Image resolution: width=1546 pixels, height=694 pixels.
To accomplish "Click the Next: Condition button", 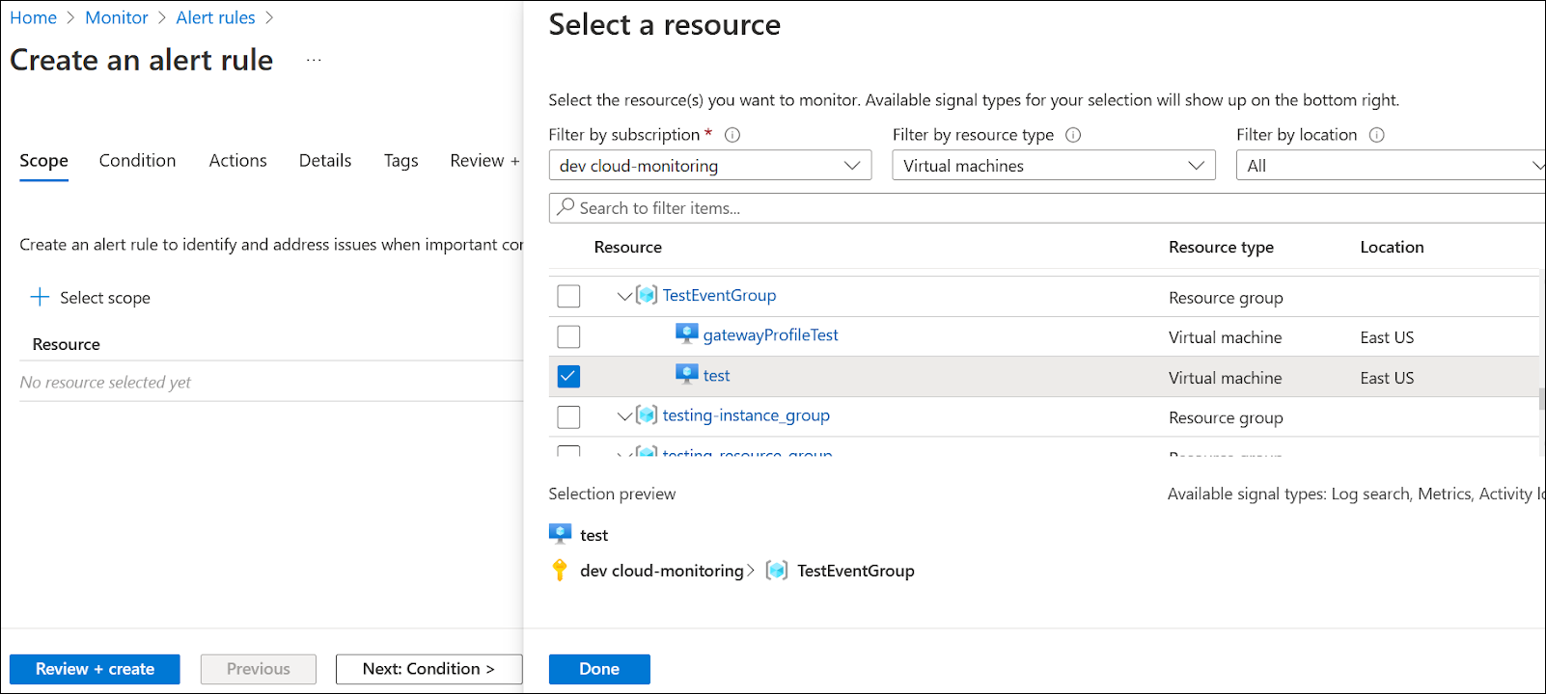I will (428, 669).
